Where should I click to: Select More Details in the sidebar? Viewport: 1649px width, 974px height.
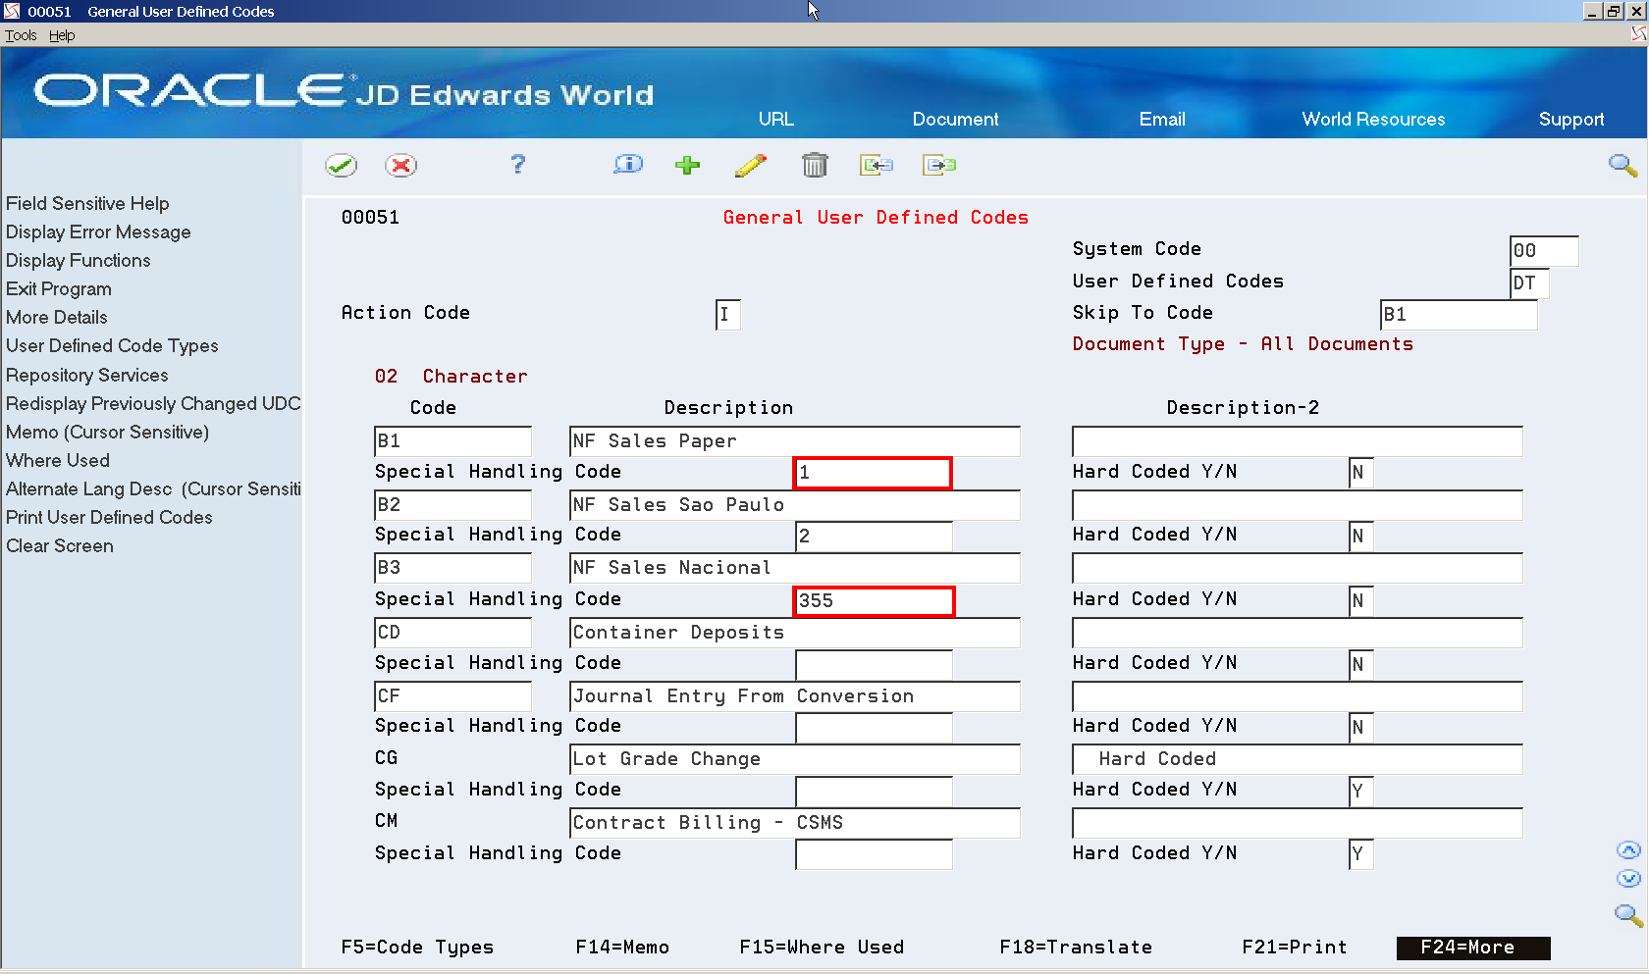[x=57, y=317]
